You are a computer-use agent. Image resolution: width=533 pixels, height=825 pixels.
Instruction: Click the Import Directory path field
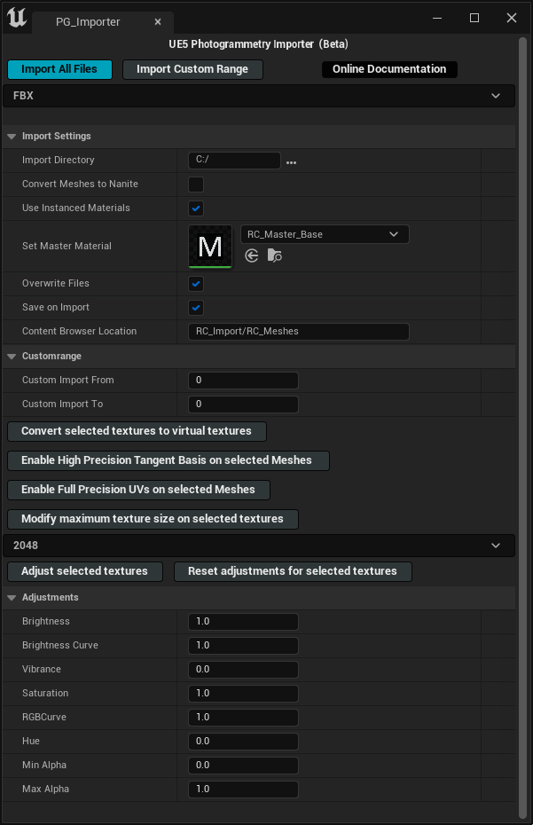234,161
